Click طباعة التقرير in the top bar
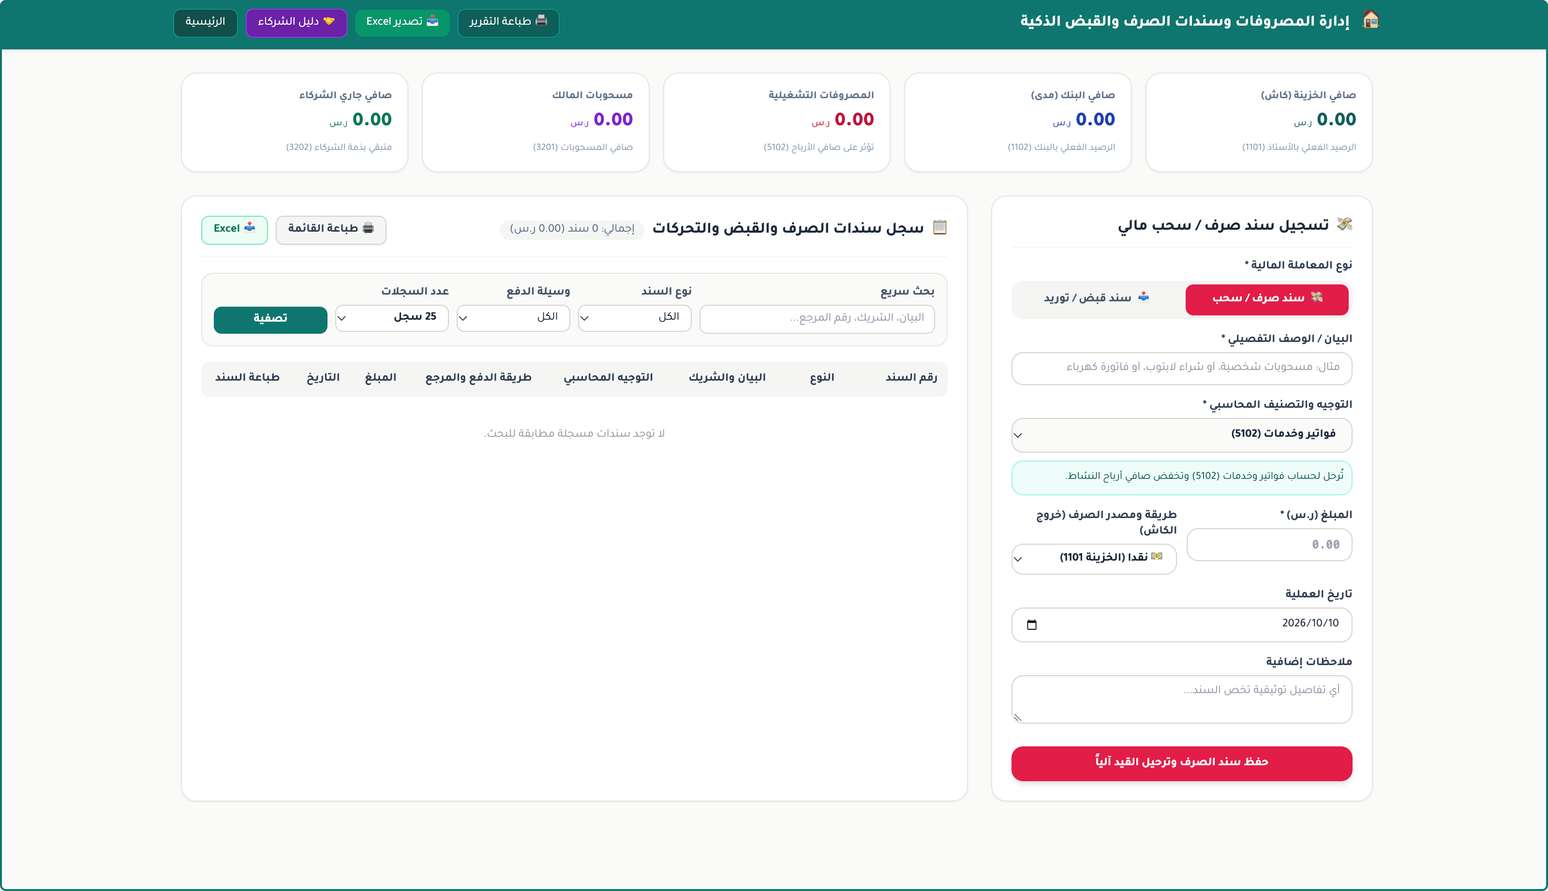The width and height of the screenshot is (1548, 891). click(508, 23)
